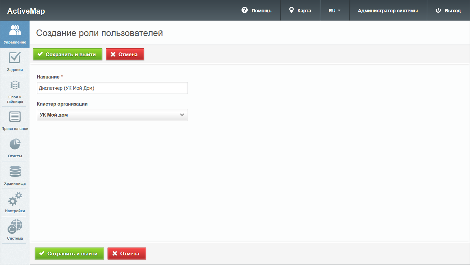Click the bottom Сохранить и выйти button
This screenshot has width=470, height=265.
tap(69, 254)
